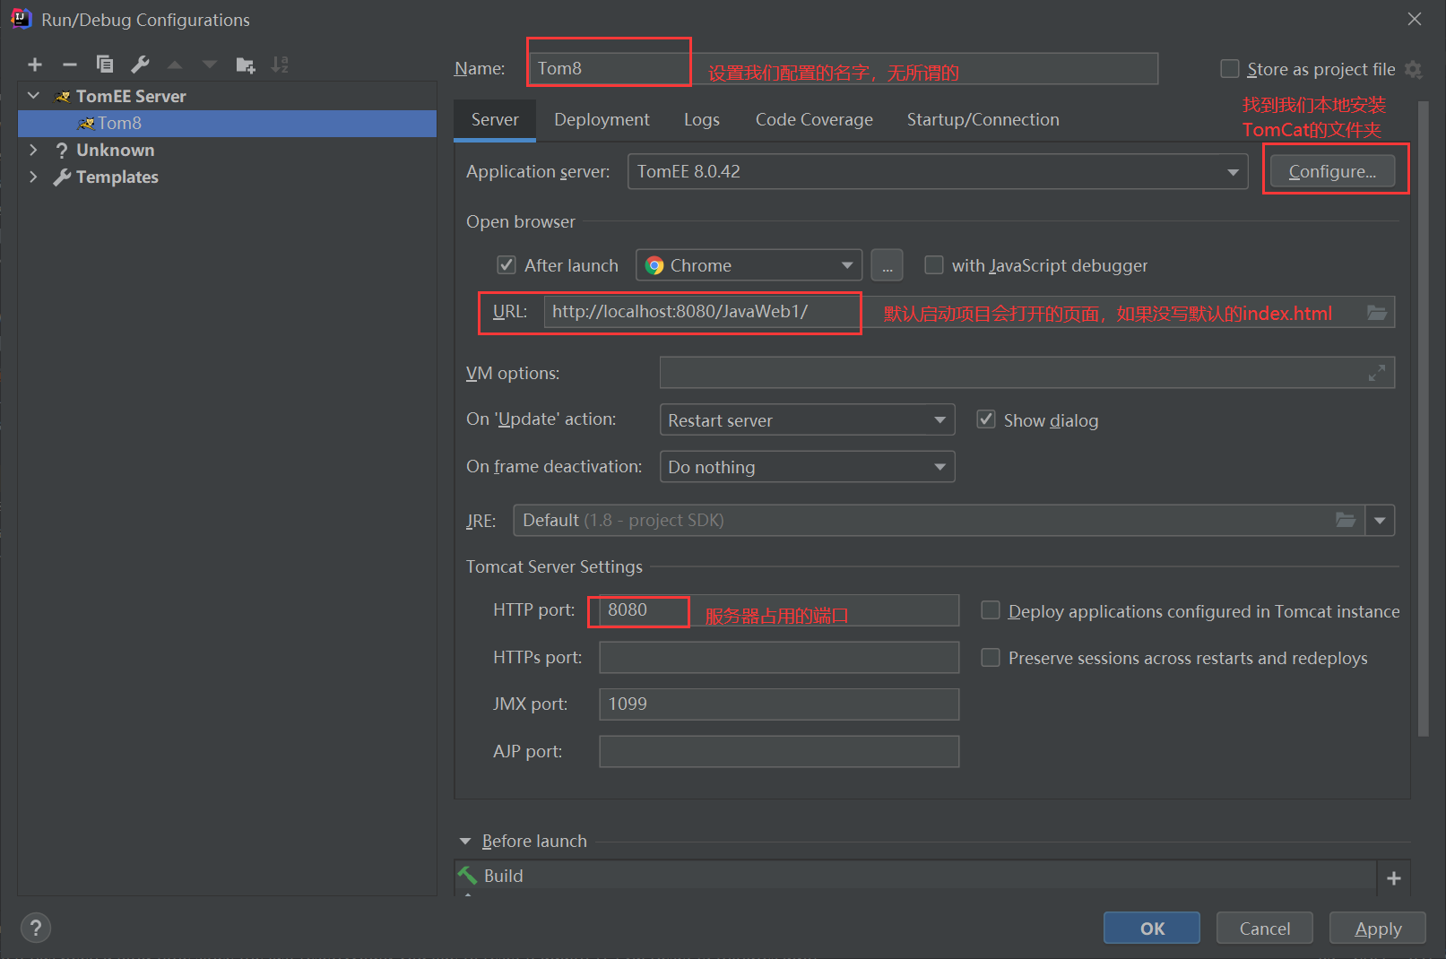Select the Build task in Before launch
Viewport: 1446px width, 959px height.
pos(915,876)
